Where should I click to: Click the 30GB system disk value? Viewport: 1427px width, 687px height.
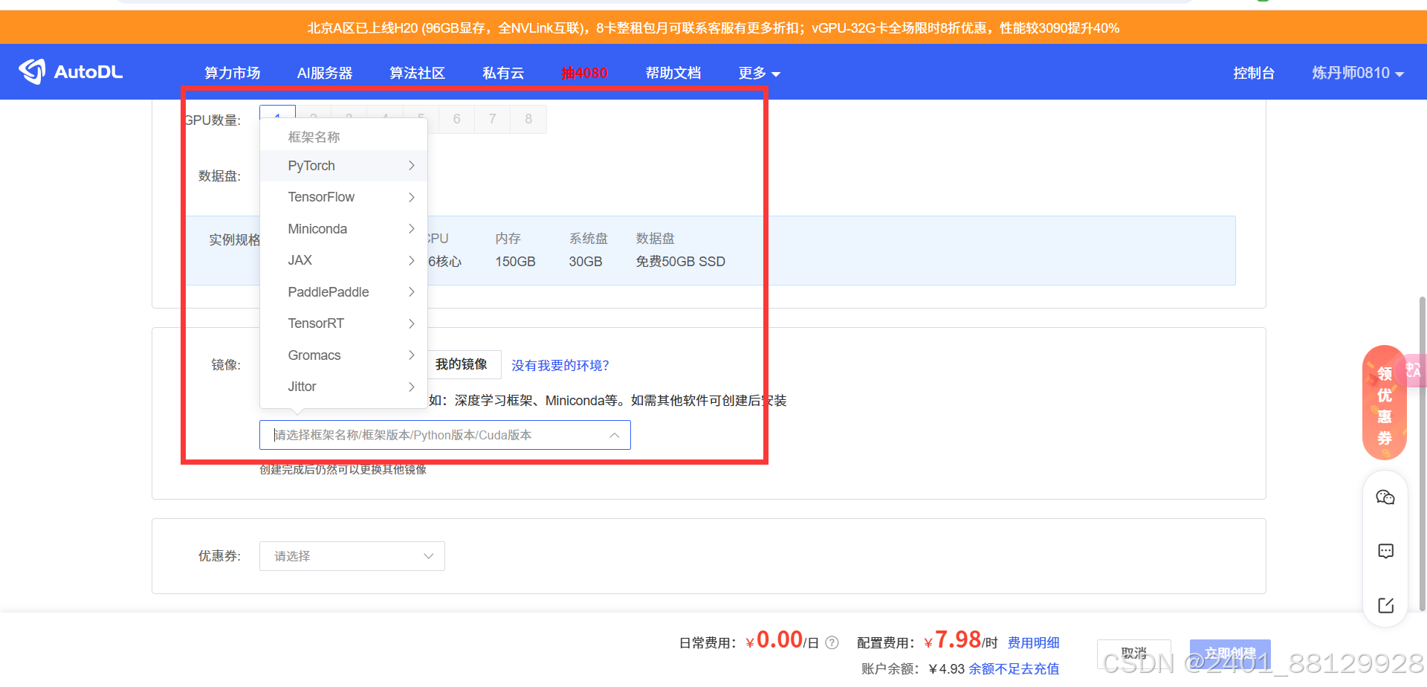click(585, 262)
